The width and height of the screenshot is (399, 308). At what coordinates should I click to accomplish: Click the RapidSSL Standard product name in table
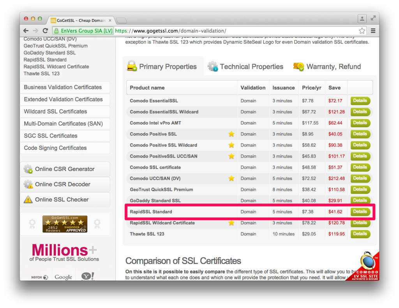click(x=151, y=211)
